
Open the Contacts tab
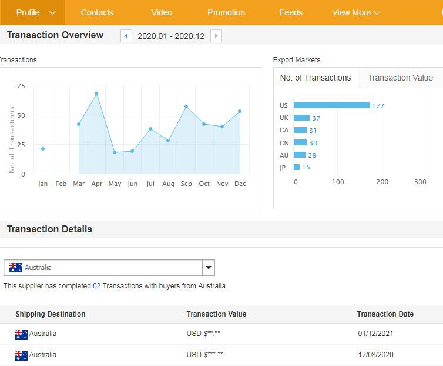[97, 12]
